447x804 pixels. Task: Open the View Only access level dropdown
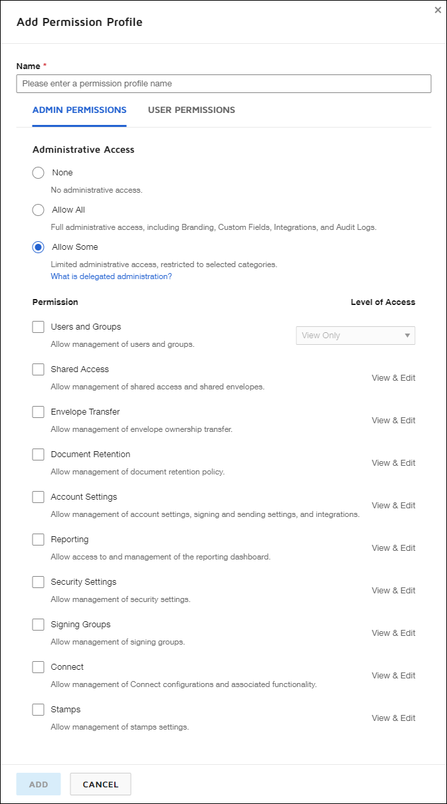355,335
